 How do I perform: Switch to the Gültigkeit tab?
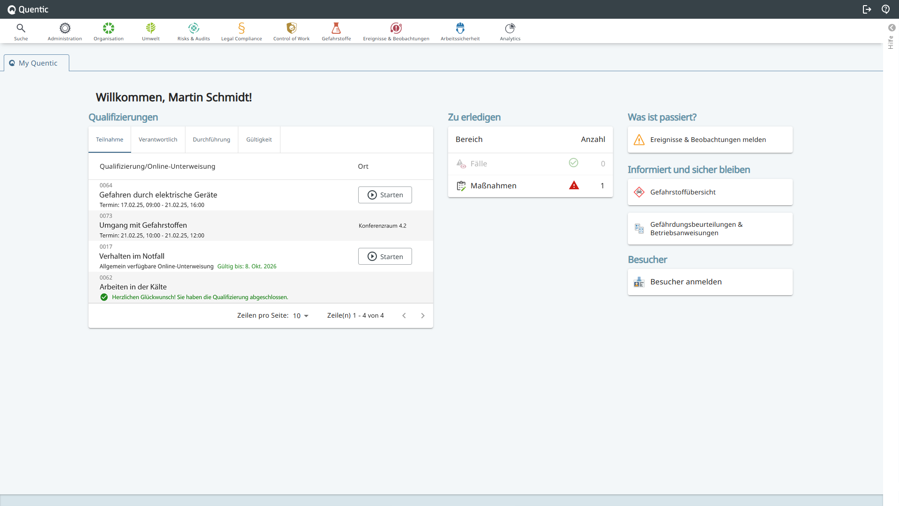(259, 140)
